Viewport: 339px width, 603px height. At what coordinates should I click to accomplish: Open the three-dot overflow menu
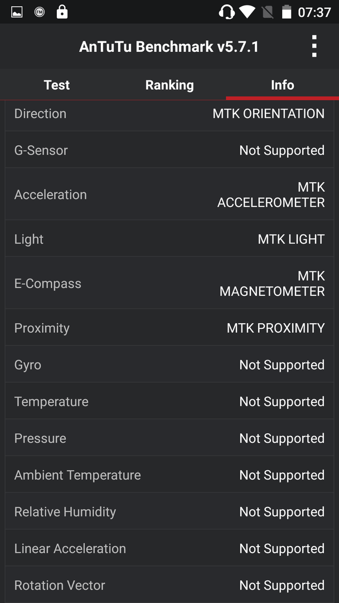(x=314, y=46)
